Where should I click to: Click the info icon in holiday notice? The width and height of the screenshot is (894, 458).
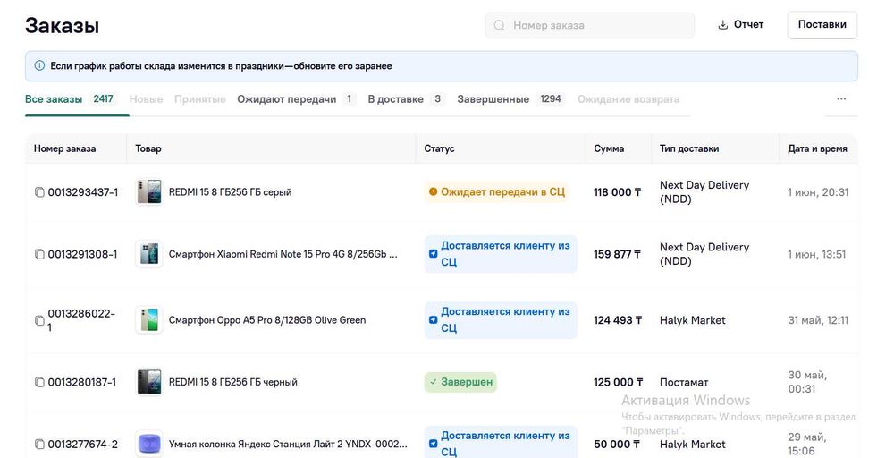point(39,65)
